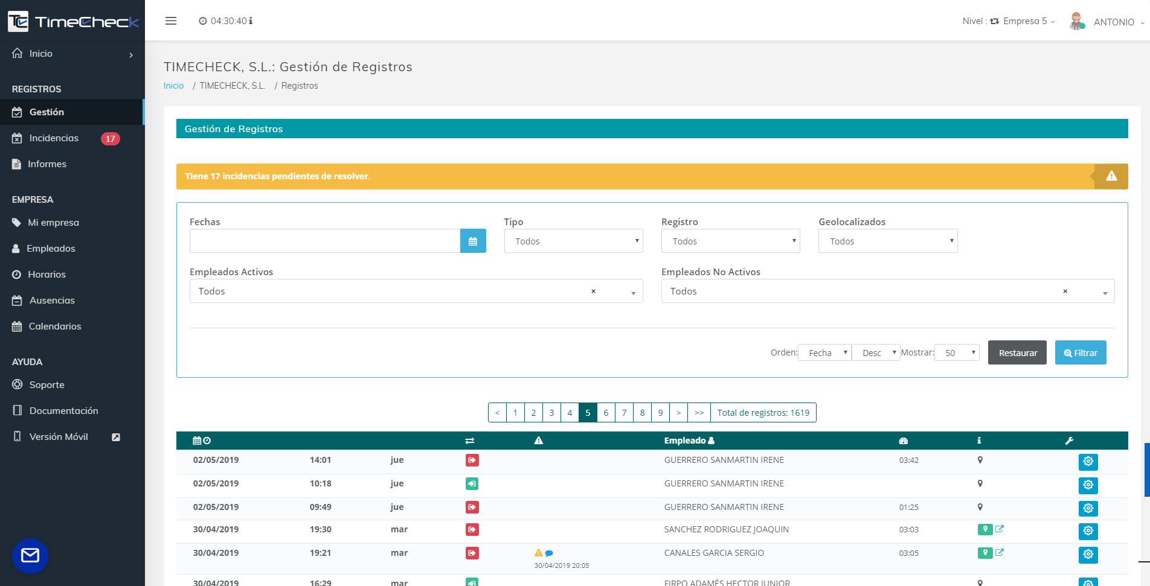Open the Mostrar results count dropdown

click(x=957, y=353)
